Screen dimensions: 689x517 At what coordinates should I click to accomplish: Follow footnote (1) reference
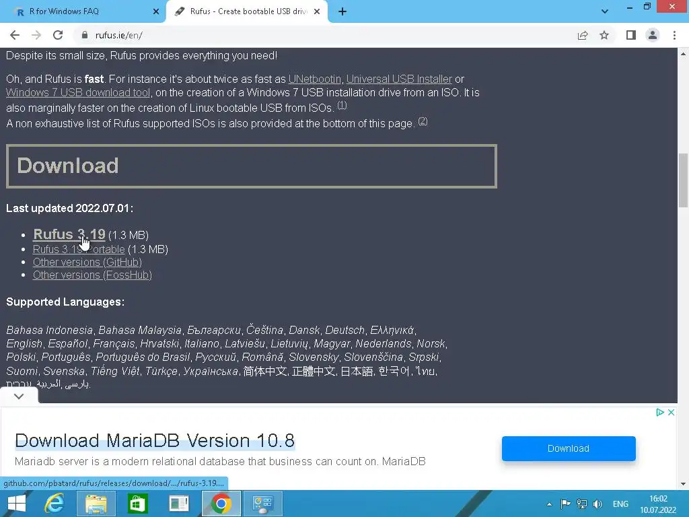(x=342, y=105)
